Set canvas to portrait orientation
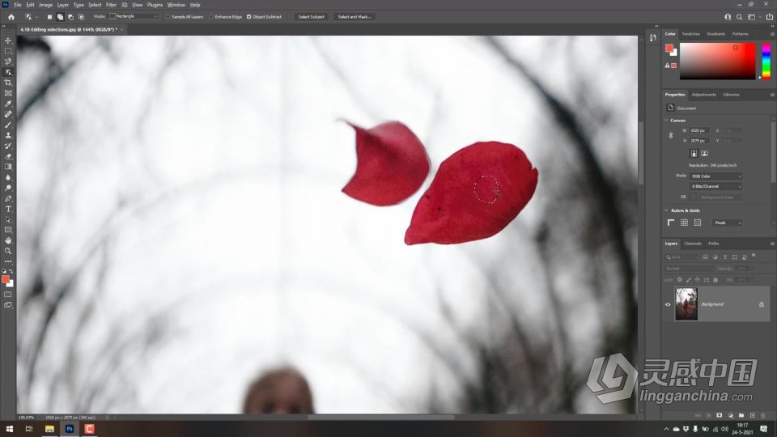Viewport: 777px width, 437px height. tap(694, 154)
